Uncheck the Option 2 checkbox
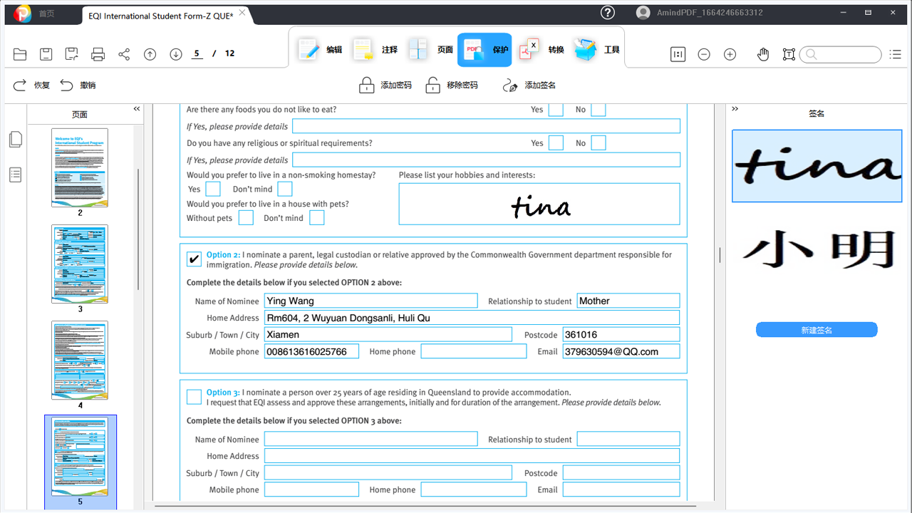 (194, 259)
